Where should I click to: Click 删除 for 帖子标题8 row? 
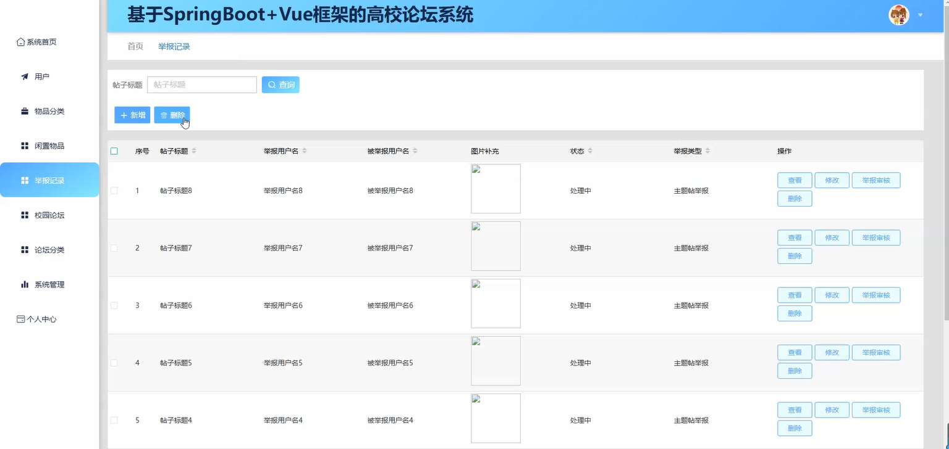click(x=795, y=199)
